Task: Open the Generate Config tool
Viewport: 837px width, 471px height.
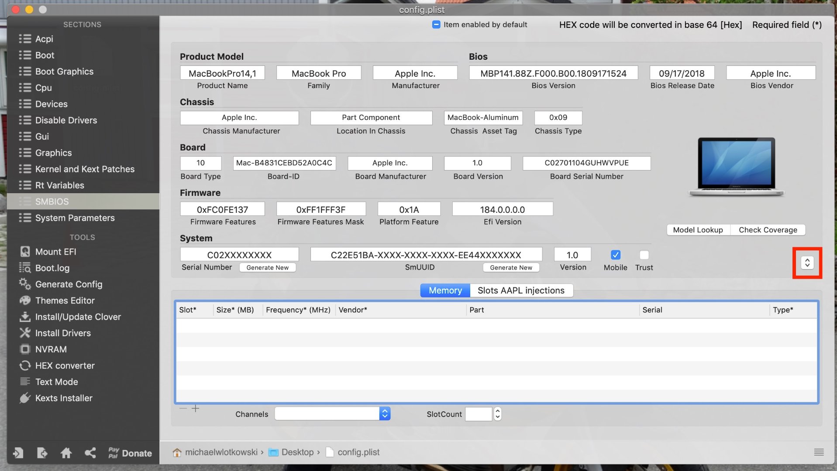Action: click(x=69, y=284)
